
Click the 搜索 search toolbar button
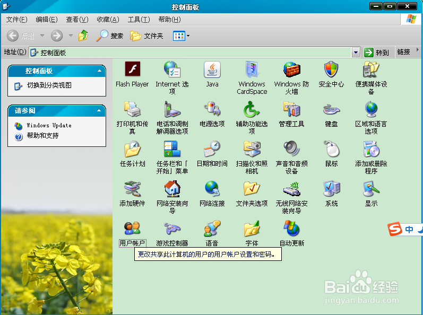[x=109, y=36]
